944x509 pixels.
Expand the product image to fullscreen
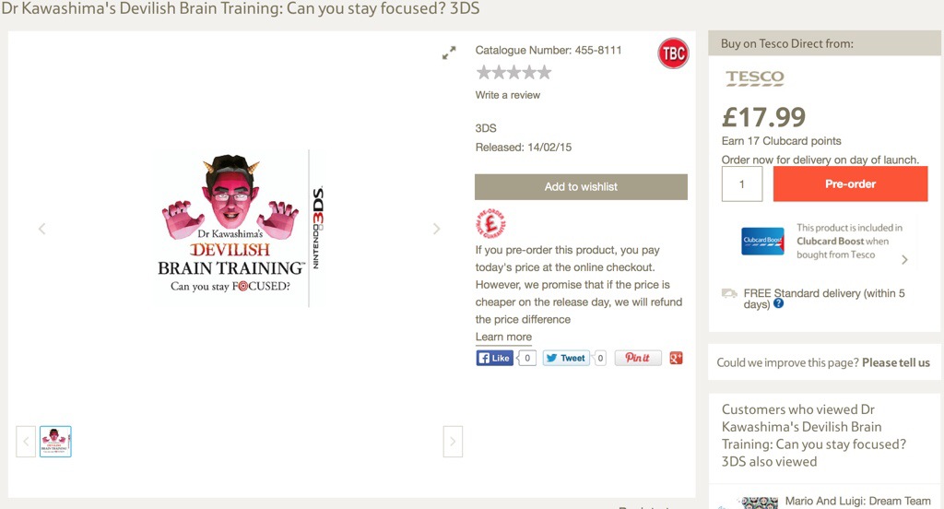[449, 53]
